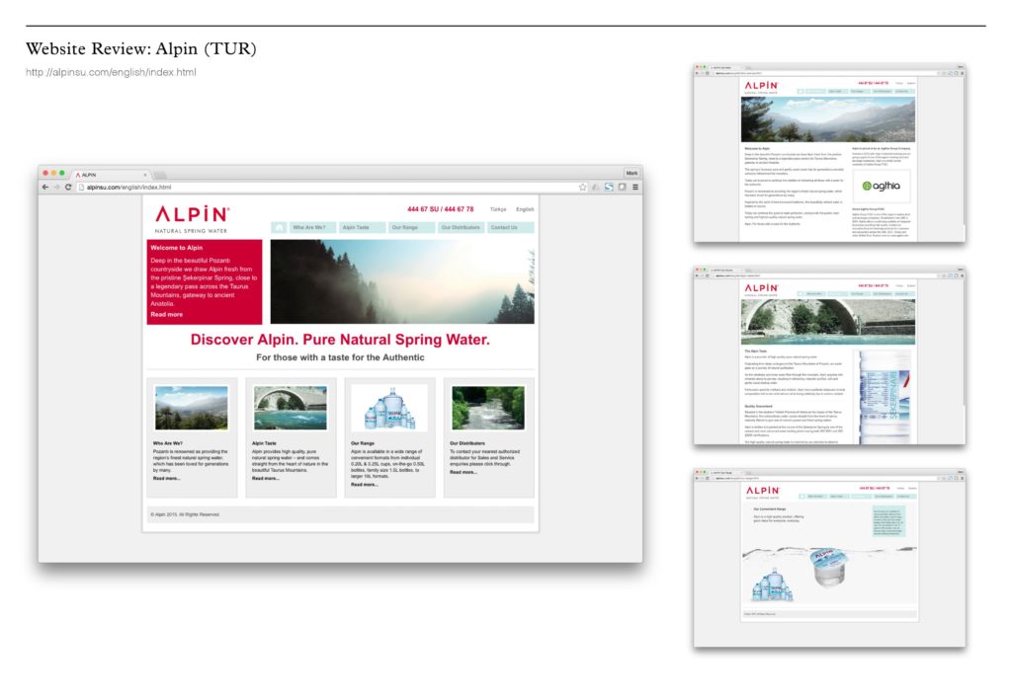Click the grey square extension icon beside the menu
The width and height of the screenshot is (1012, 700).
click(x=623, y=187)
